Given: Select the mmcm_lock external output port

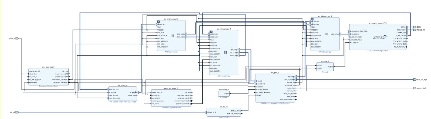Looking at the screenshot, I should (x=415, y=88).
